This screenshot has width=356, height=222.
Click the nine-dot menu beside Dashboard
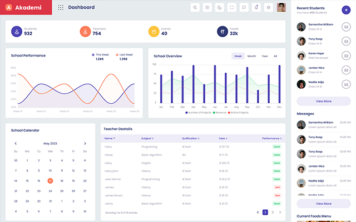tap(61, 8)
